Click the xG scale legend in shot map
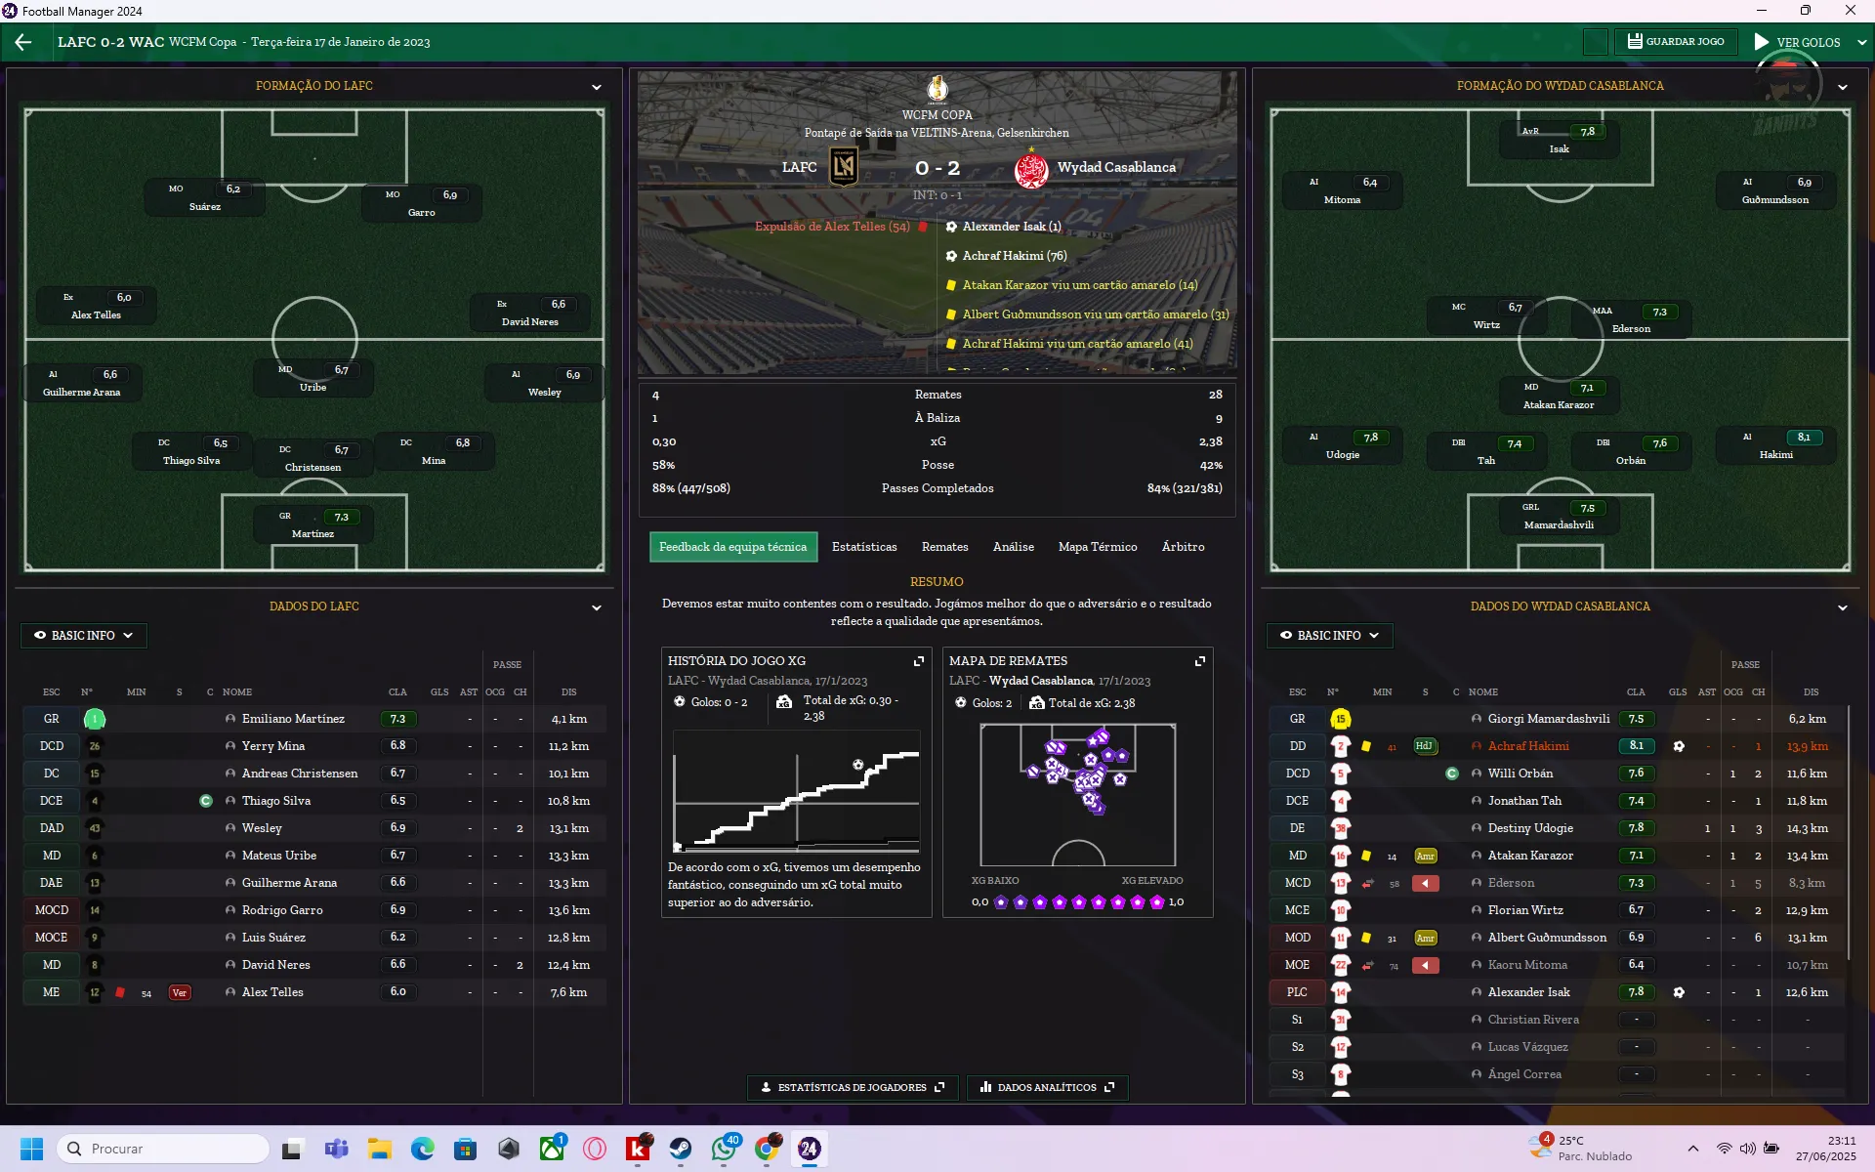1875x1172 pixels. [x=1077, y=902]
